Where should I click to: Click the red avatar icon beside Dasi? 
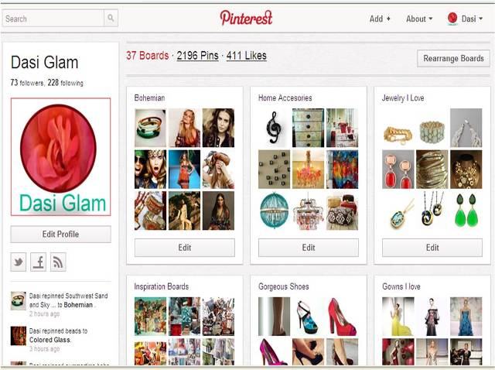pyautogui.click(x=452, y=19)
